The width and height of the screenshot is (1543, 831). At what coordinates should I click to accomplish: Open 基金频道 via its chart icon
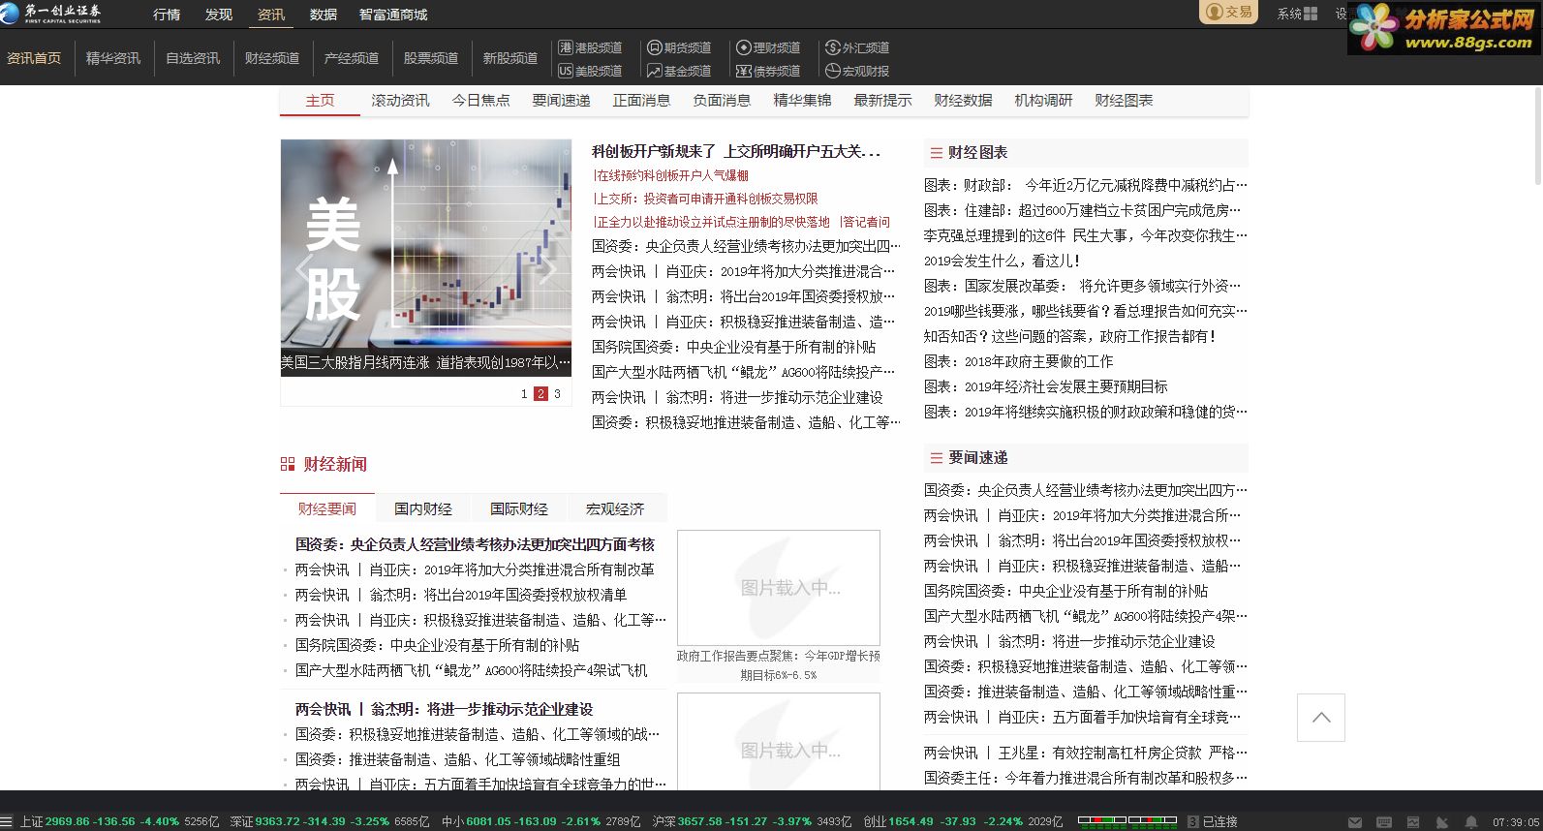654,71
